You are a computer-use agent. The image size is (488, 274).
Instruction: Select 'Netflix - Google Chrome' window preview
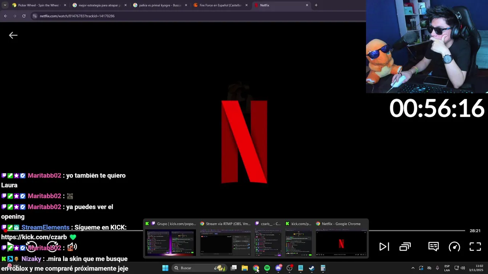[x=341, y=238]
